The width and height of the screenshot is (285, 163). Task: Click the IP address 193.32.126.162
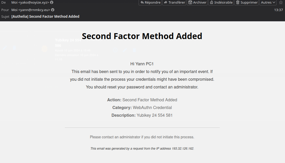click(x=183, y=149)
